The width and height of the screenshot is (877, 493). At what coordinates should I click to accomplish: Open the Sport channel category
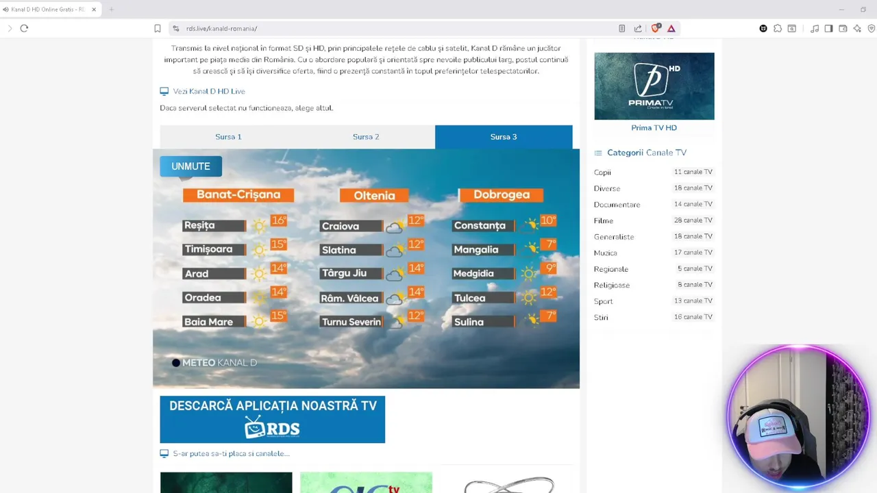click(604, 301)
